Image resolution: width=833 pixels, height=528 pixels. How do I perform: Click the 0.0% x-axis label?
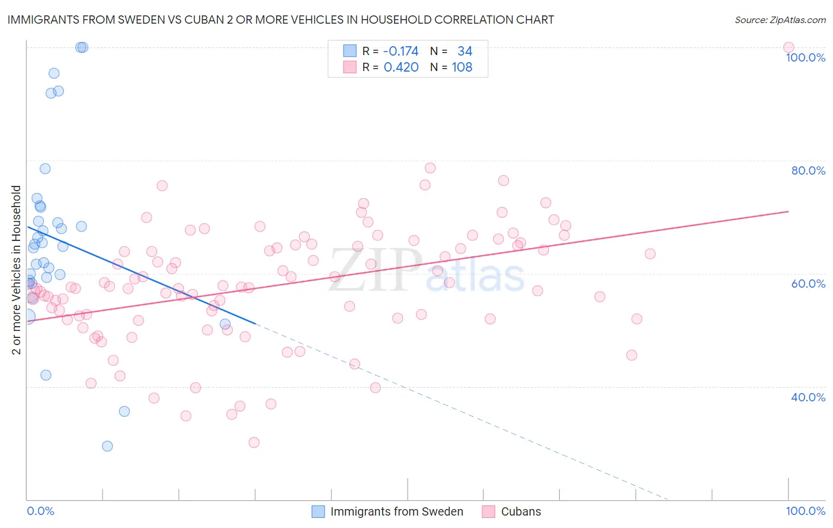[x=41, y=511]
